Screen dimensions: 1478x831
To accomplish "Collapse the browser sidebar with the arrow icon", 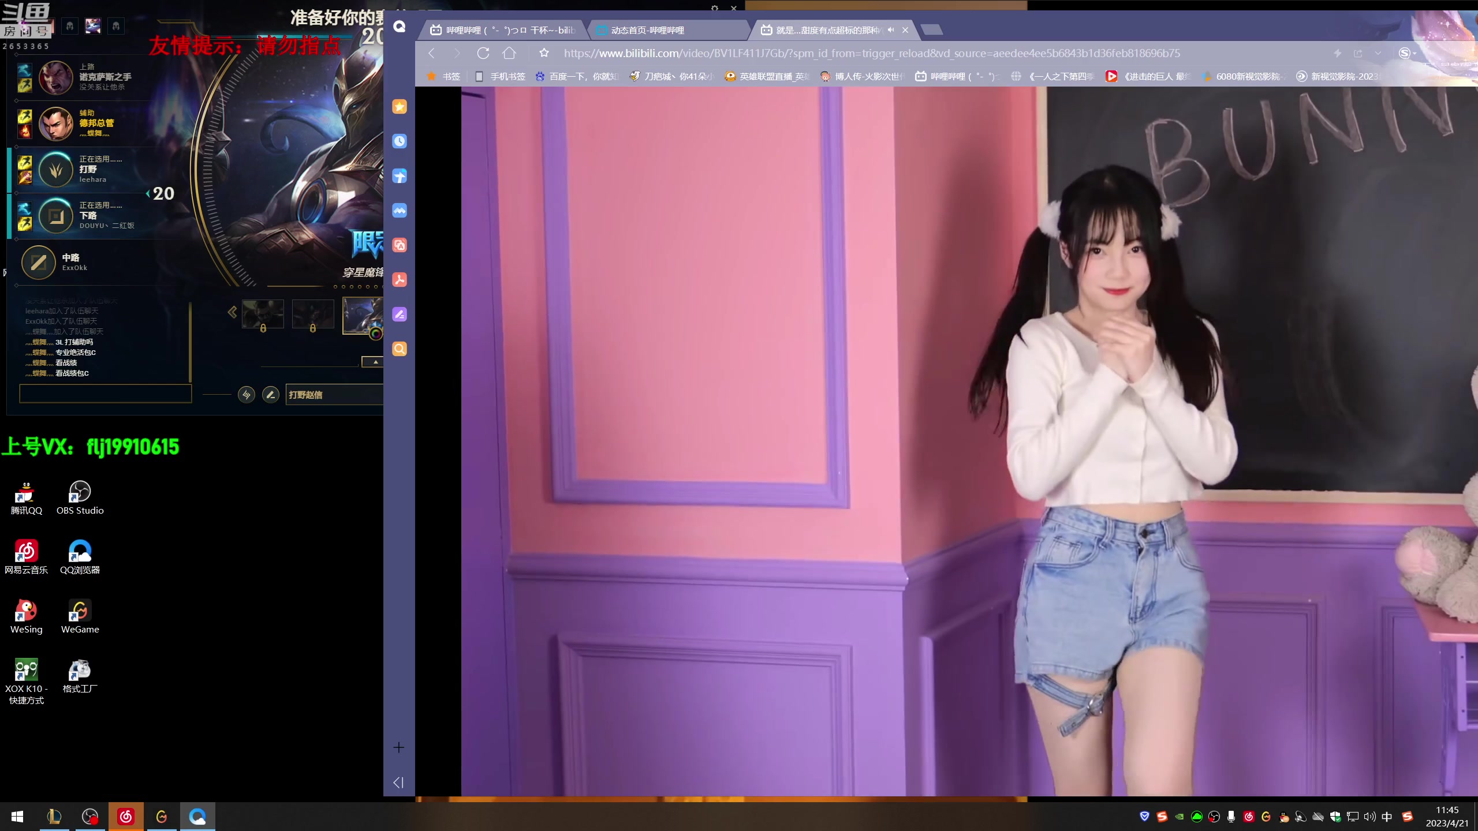I will point(398,783).
